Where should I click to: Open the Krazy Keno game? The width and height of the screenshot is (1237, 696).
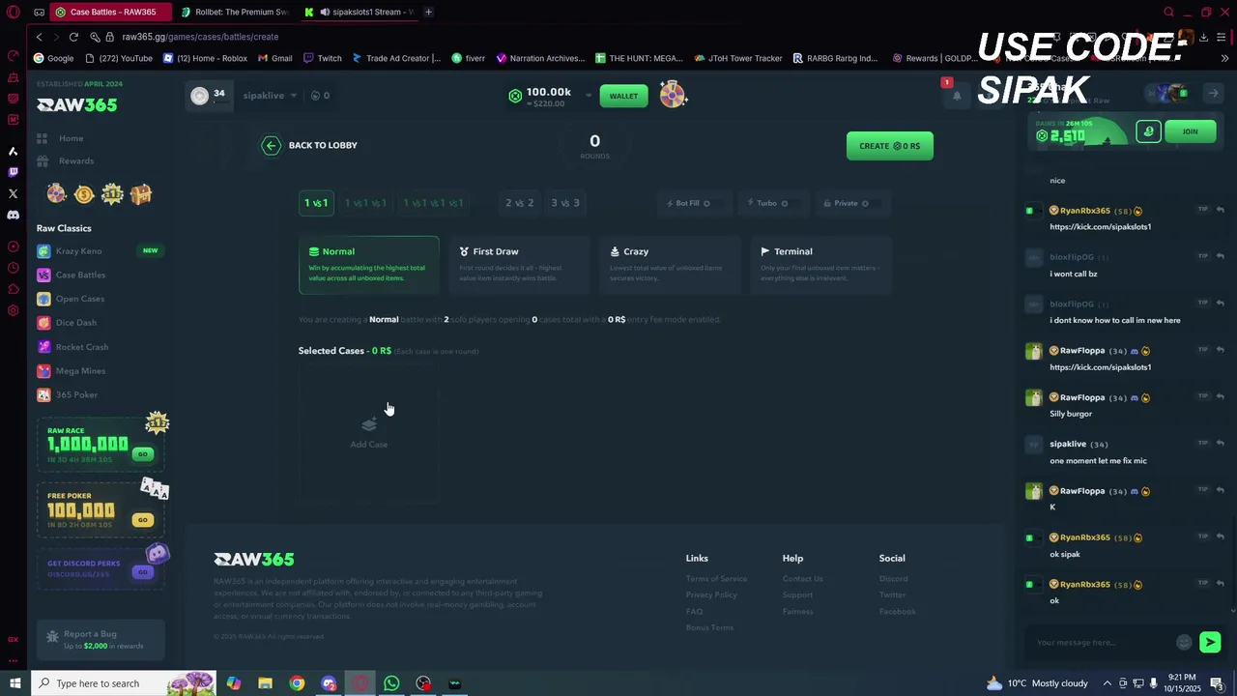tap(78, 251)
